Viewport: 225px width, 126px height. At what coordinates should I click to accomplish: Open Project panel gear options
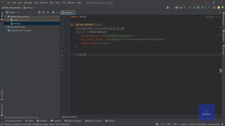click(x=53, y=13)
